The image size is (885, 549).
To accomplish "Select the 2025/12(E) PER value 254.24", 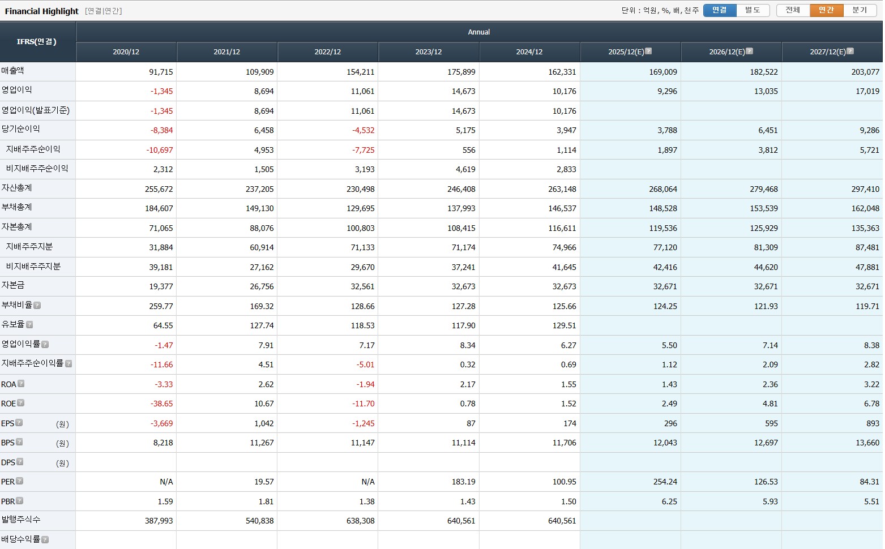I will click(665, 482).
